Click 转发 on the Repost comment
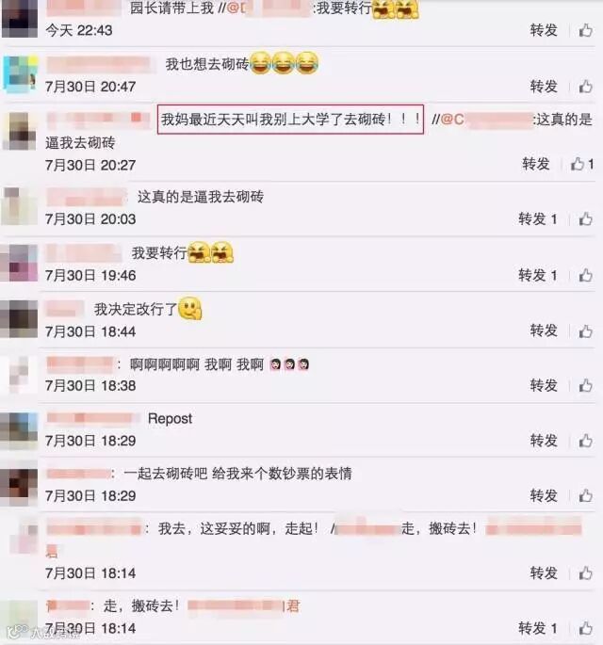This screenshot has height=645, width=603. coord(544,441)
